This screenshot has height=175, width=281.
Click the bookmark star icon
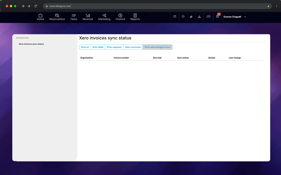pos(268,6)
